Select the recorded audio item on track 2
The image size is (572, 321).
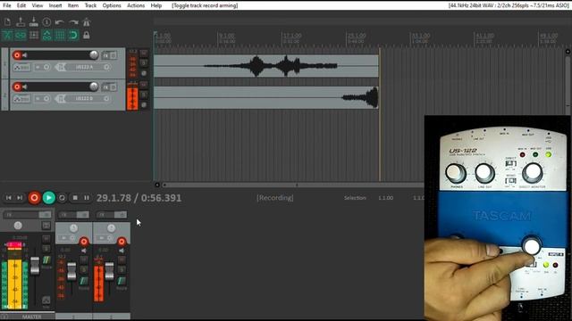(x=266, y=97)
